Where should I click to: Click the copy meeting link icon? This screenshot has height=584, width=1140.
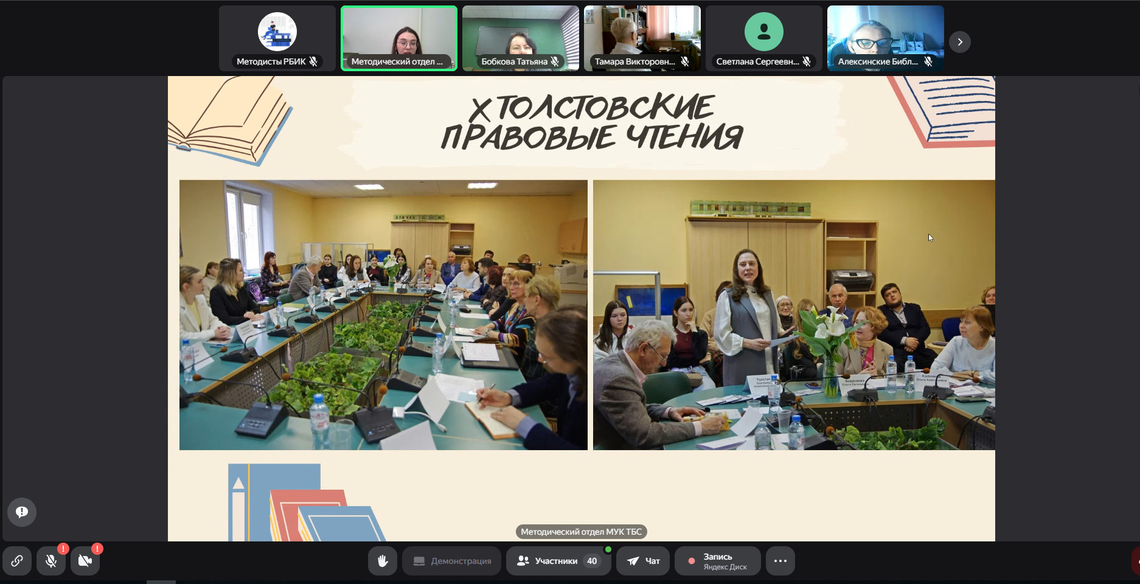(x=17, y=561)
